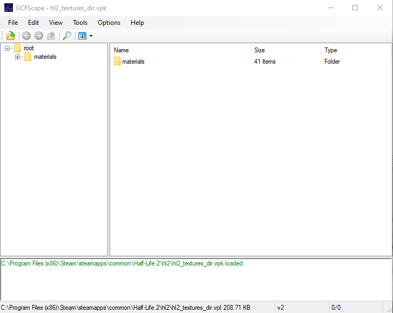Click the Back navigation arrow icon
This screenshot has width=393, height=313.
(x=26, y=36)
